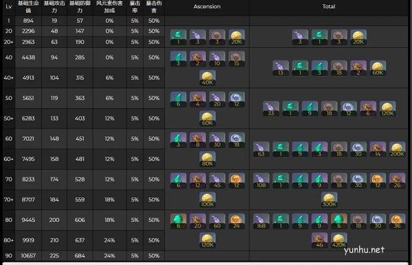Click the Ascension column header

(207, 7)
